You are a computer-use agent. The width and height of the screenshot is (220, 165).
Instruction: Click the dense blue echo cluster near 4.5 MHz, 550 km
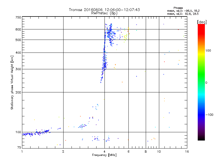[x=110, y=34]
